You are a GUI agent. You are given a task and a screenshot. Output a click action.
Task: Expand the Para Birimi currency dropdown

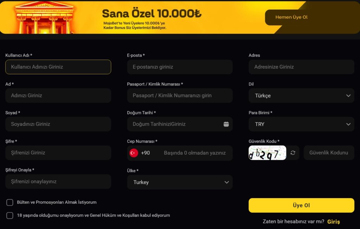301,124
